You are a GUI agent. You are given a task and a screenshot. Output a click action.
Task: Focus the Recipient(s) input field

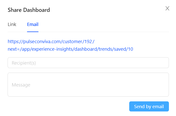coord(88,63)
